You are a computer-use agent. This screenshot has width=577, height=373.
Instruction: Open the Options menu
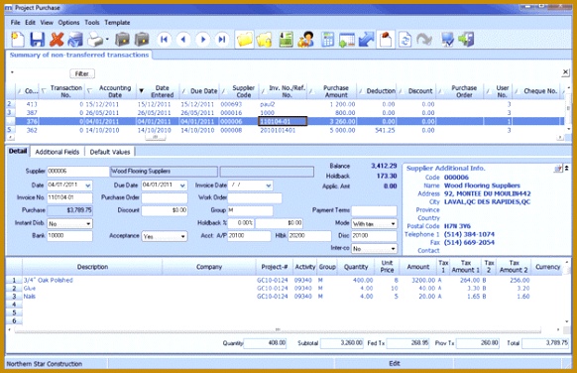coord(68,23)
